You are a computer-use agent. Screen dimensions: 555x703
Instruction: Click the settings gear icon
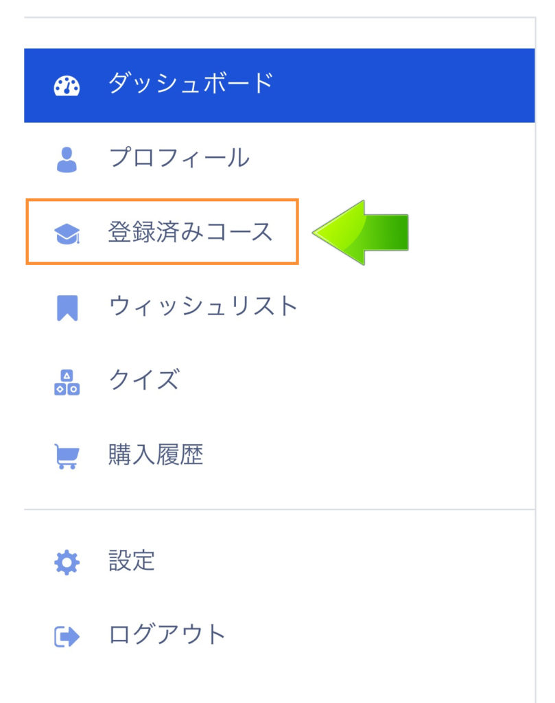pyautogui.click(x=67, y=562)
